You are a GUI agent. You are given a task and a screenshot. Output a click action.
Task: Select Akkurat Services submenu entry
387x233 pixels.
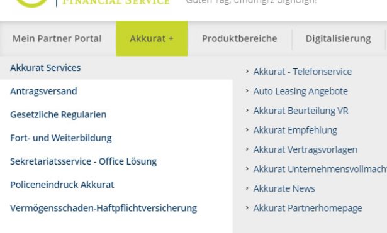pos(45,68)
